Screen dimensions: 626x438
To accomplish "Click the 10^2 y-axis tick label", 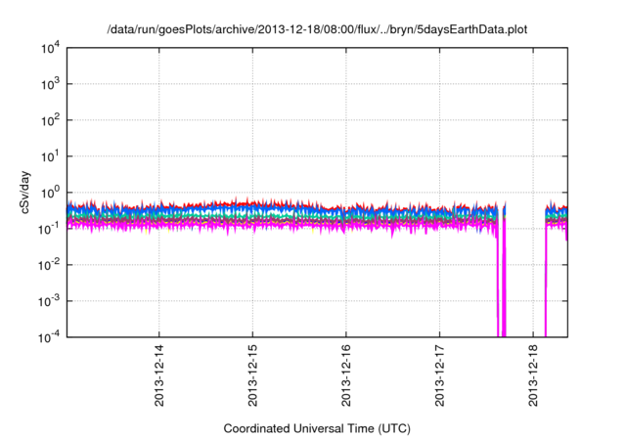I will (x=50, y=120).
